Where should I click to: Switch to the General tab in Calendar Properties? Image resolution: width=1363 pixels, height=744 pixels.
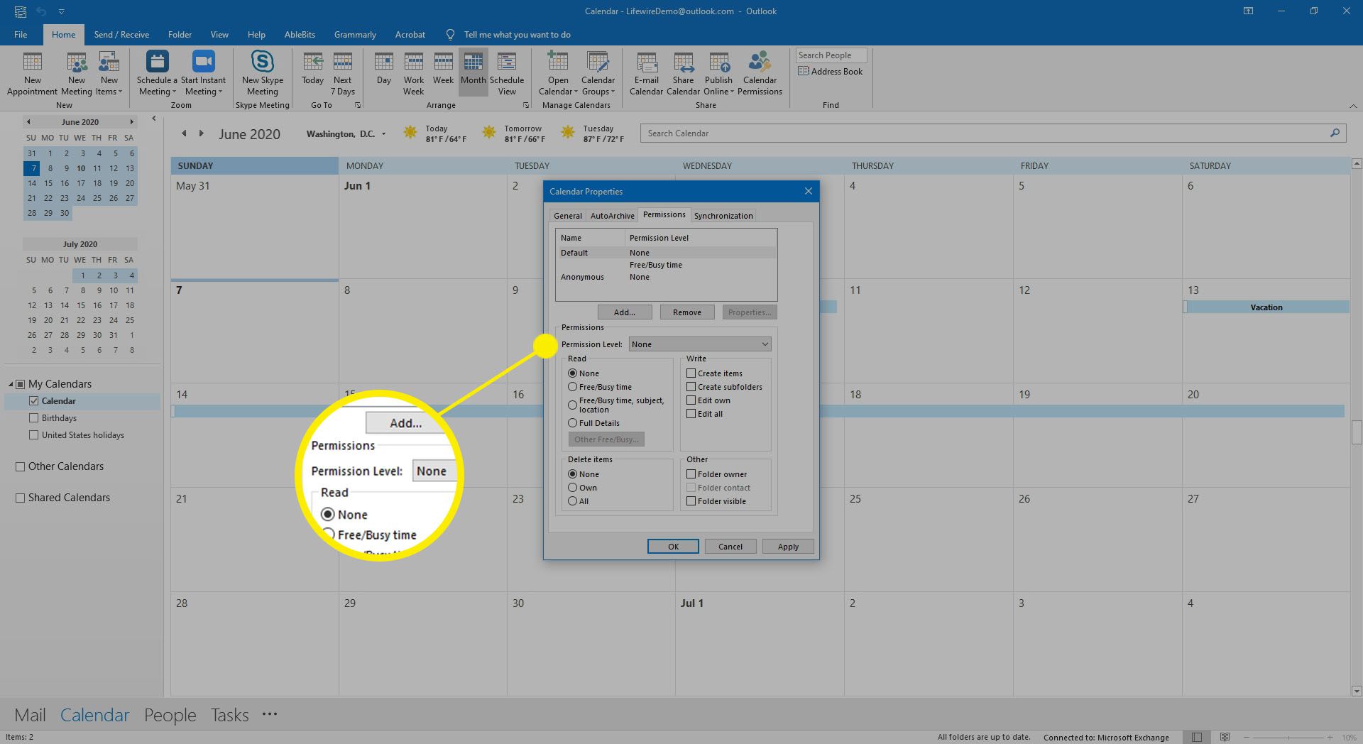[x=567, y=216]
